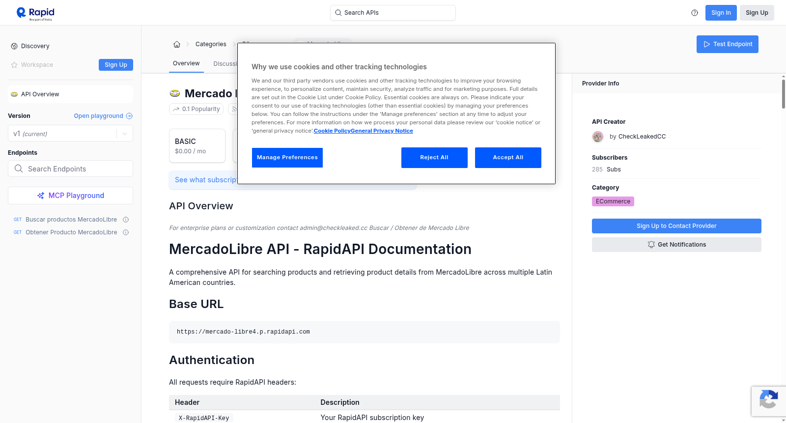Click the Workspace star icon

point(14,65)
